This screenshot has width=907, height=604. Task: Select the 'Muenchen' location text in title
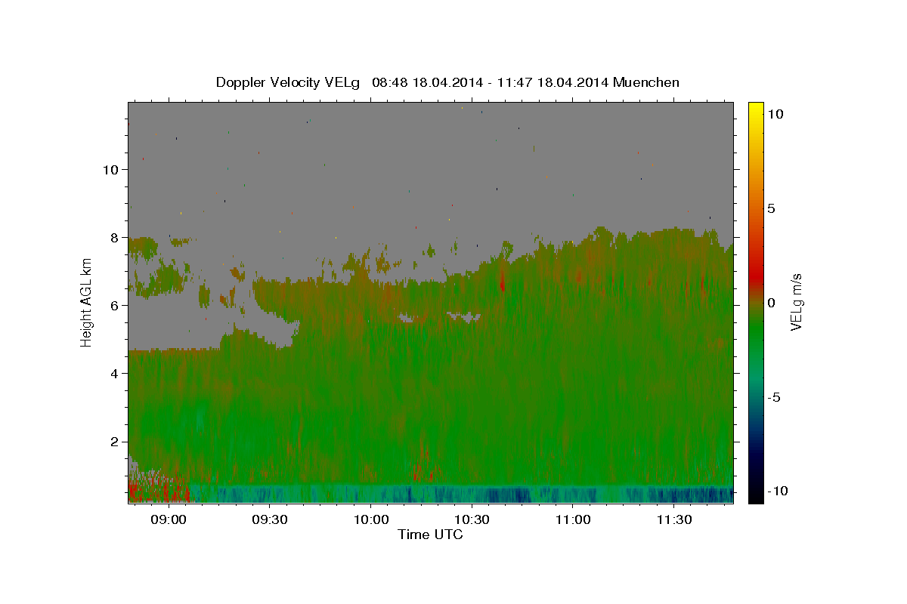point(647,82)
